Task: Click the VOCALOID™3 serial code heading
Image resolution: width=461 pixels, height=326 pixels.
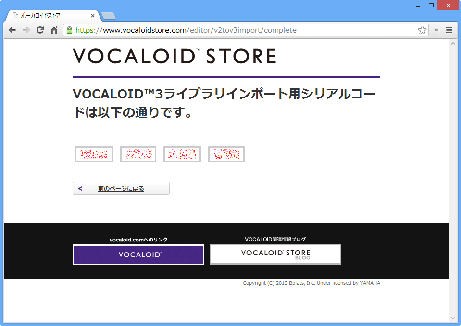Action: click(224, 103)
